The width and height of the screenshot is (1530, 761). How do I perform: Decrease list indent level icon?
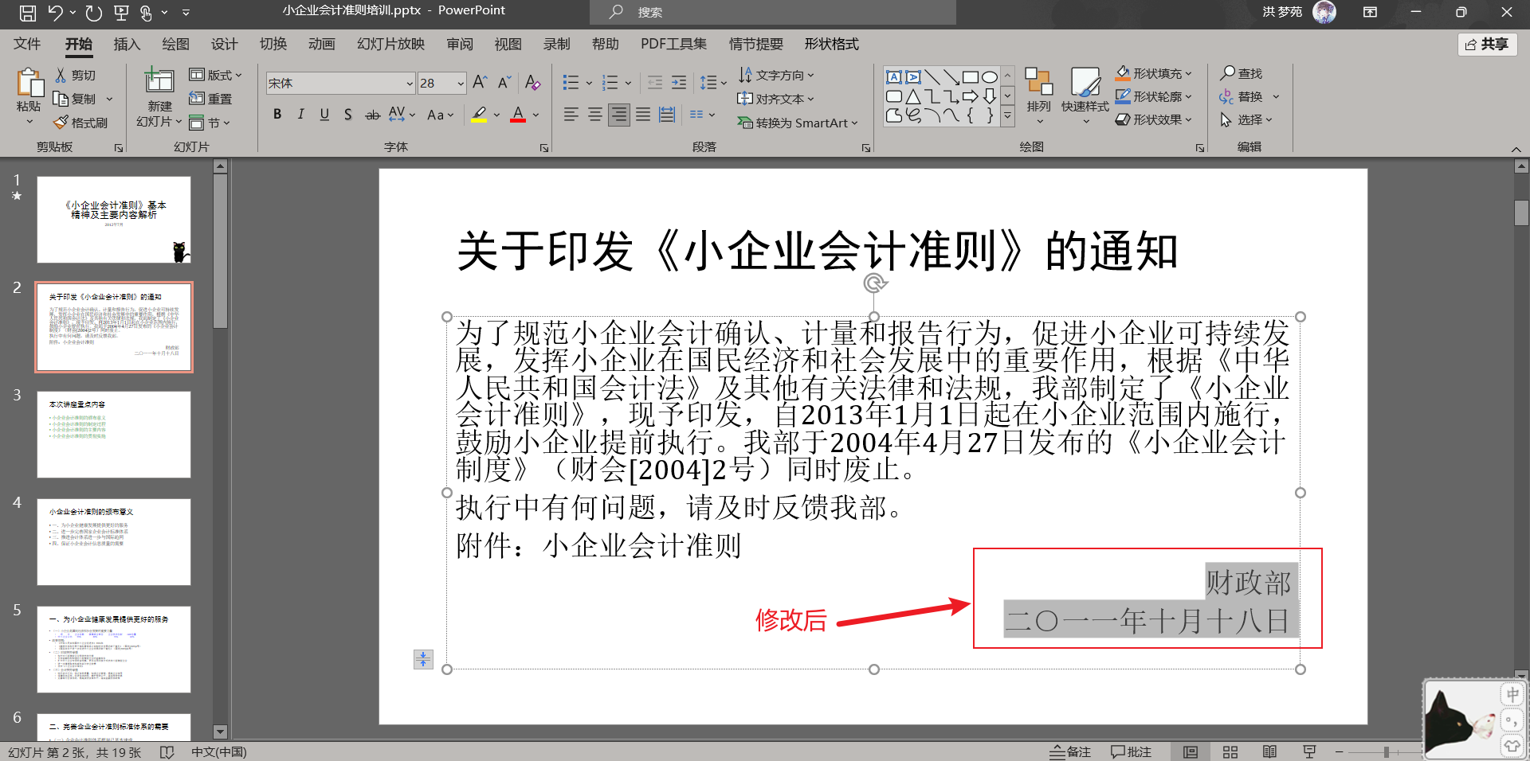tap(655, 82)
